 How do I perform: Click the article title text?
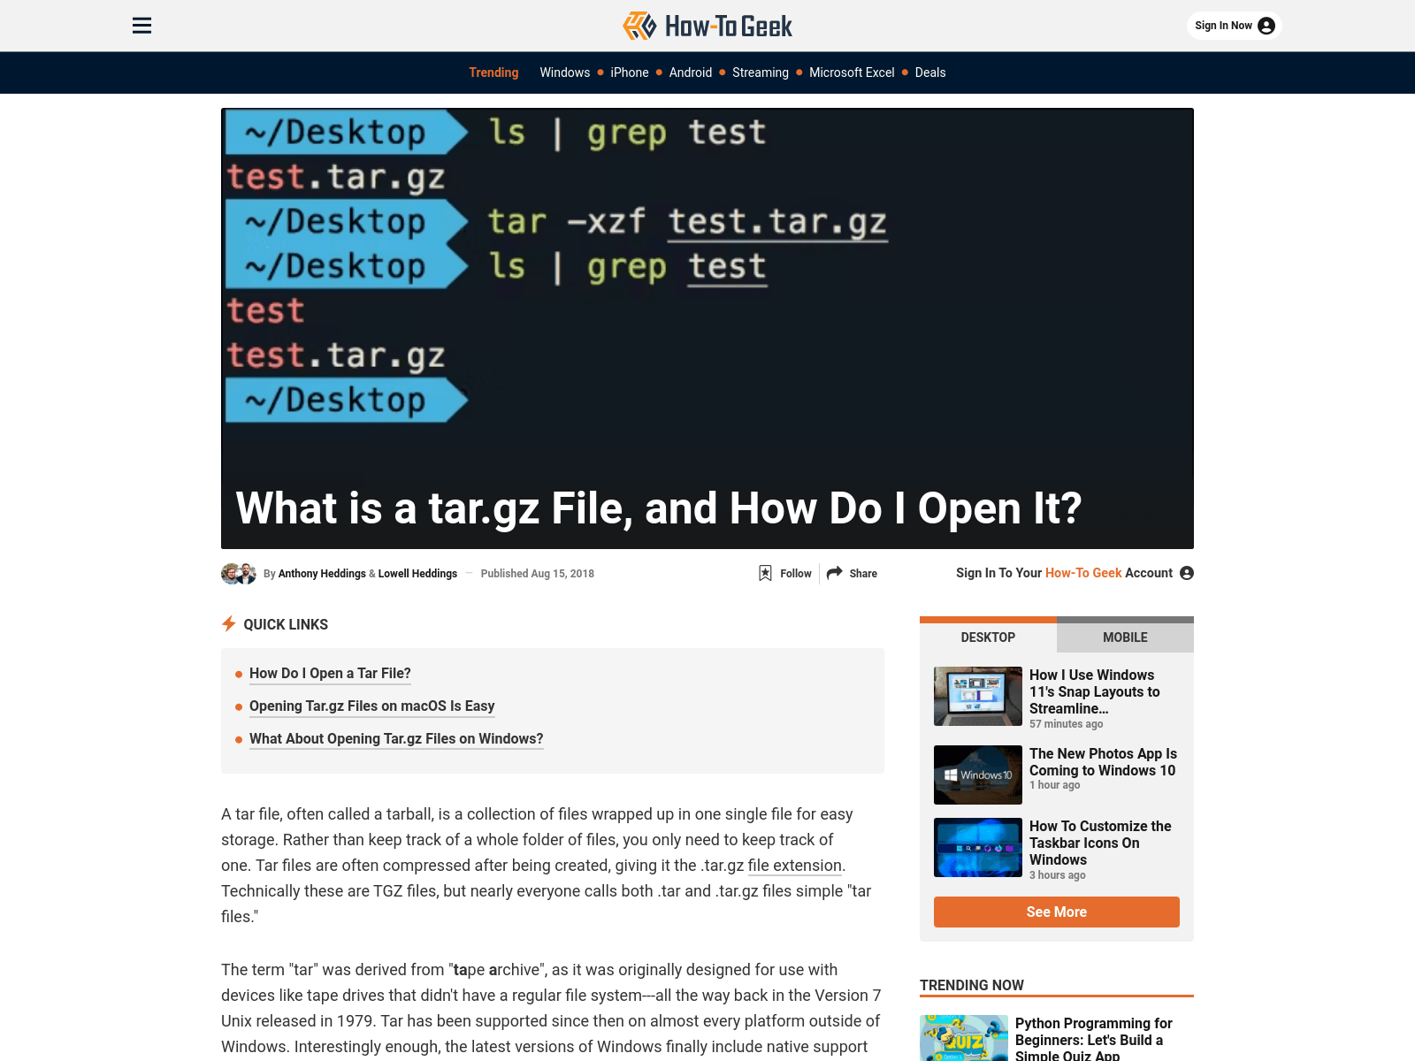(659, 508)
